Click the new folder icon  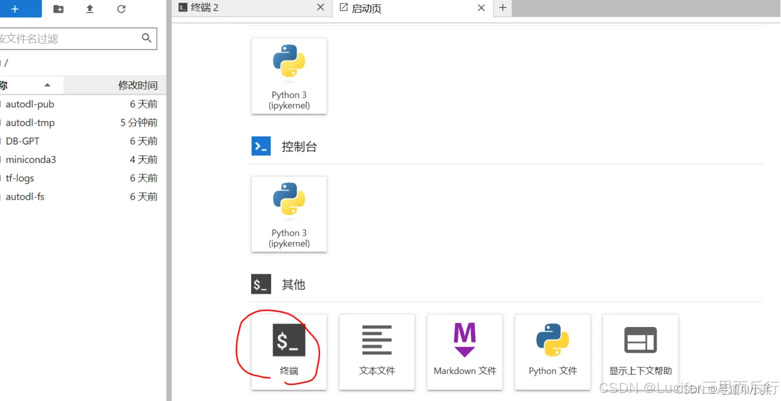pyautogui.click(x=58, y=9)
